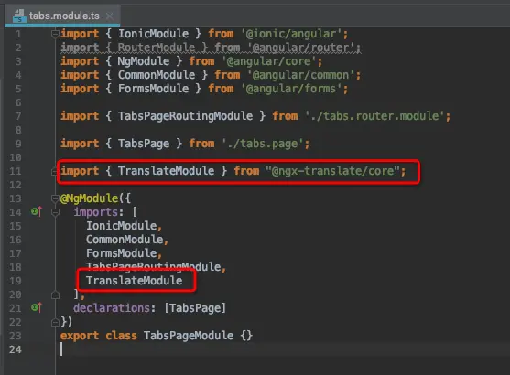Viewport: 510px width, 375px height.
Task: Click TranslateModule entry on line 19
Action: coord(134,281)
